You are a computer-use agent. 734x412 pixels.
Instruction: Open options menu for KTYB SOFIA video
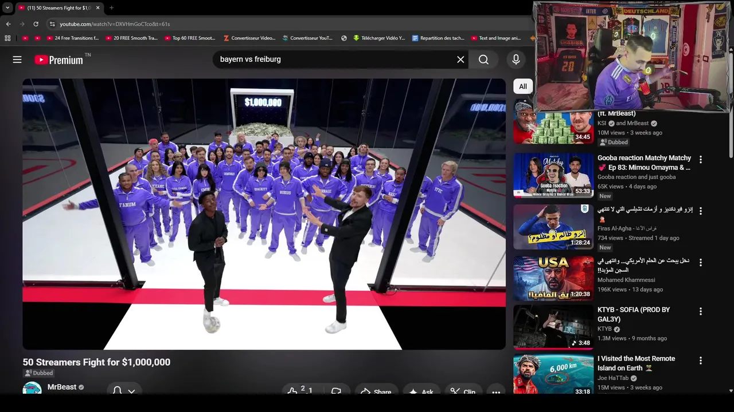[x=700, y=311]
